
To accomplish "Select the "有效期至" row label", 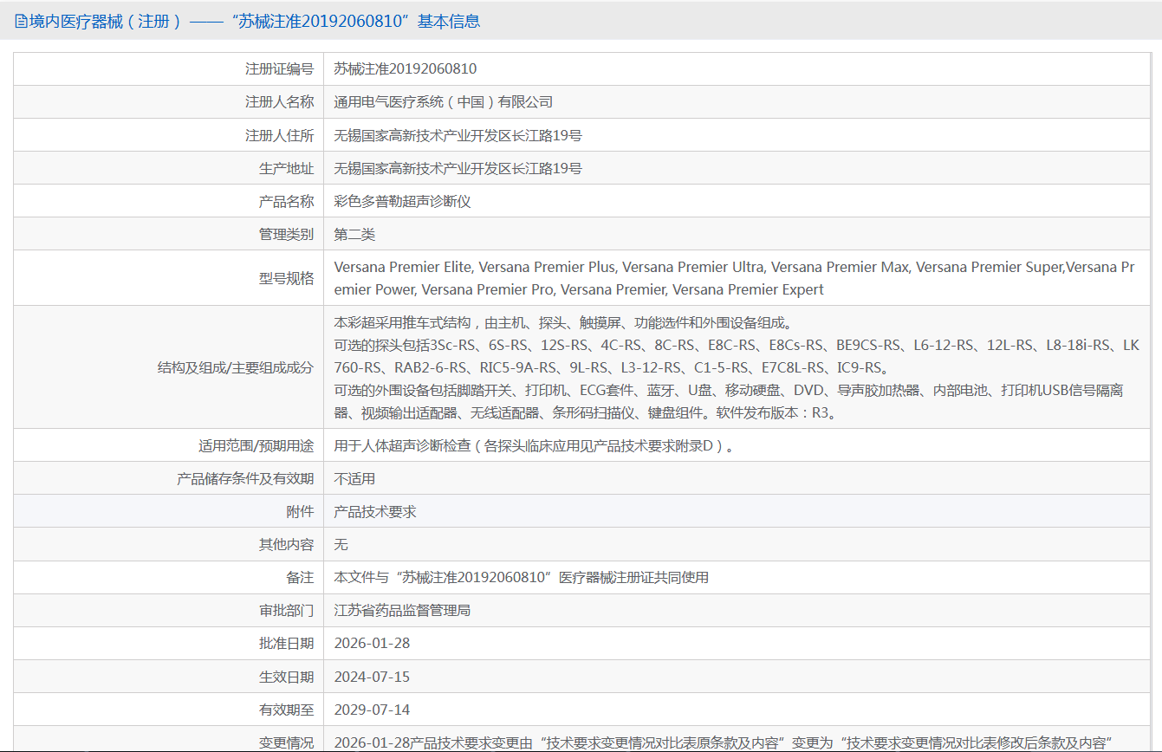I will click(287, 710).
